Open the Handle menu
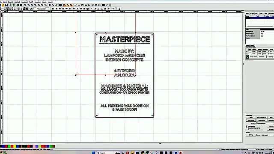The width and height of the screenshot is (274, 154). tap(24, 2)
